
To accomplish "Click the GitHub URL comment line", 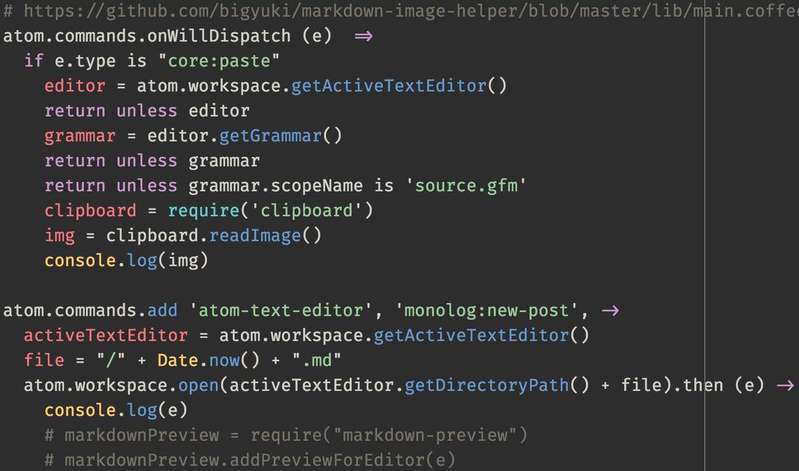I will [400, 11].
